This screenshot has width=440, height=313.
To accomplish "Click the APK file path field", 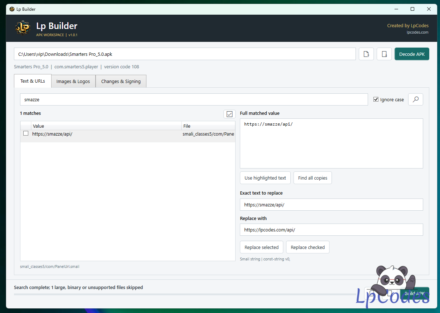I will click(185, 54).
